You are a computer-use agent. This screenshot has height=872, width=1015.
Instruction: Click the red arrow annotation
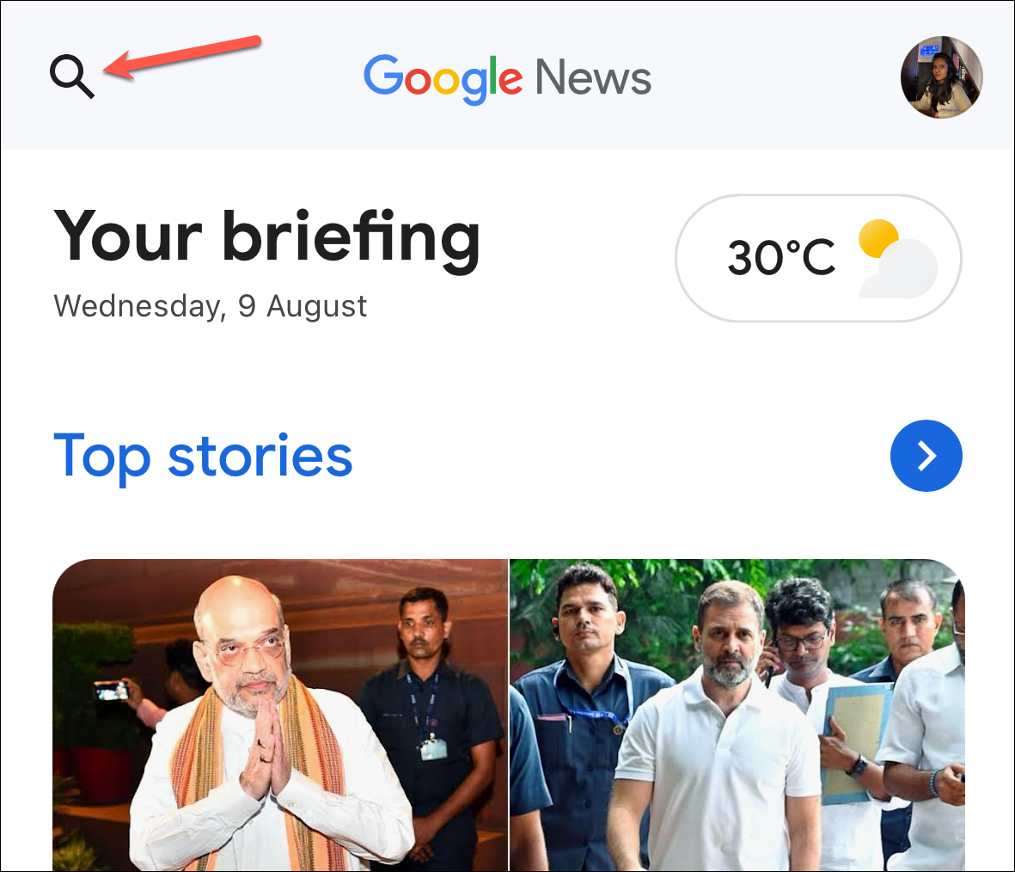tap(182, 58)
